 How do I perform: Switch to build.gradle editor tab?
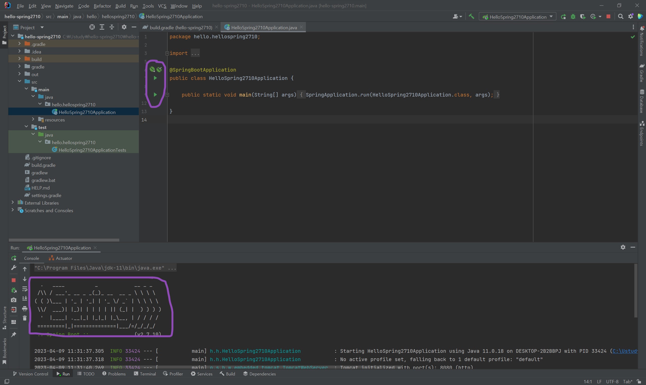(180, 27)
